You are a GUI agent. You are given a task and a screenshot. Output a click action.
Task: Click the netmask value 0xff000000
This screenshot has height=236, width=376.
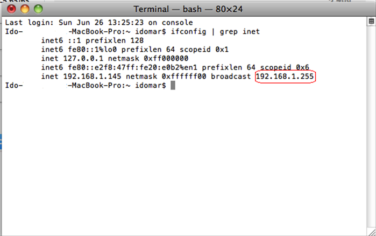coord(166,59)
